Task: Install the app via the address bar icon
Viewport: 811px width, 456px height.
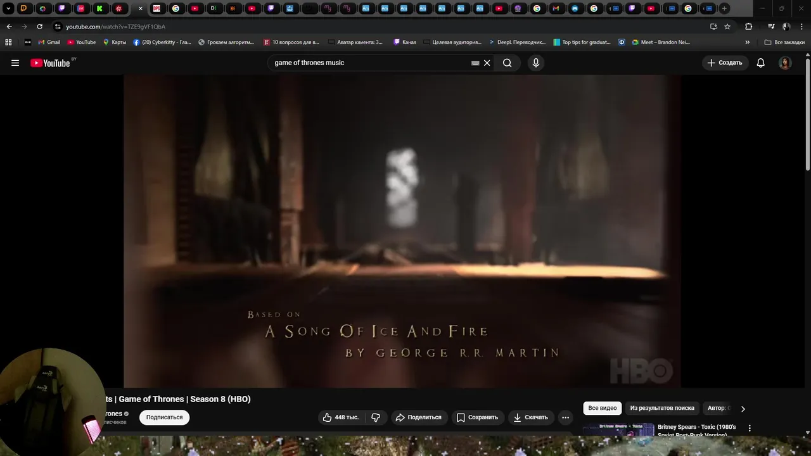Action: tap(713, 27)
